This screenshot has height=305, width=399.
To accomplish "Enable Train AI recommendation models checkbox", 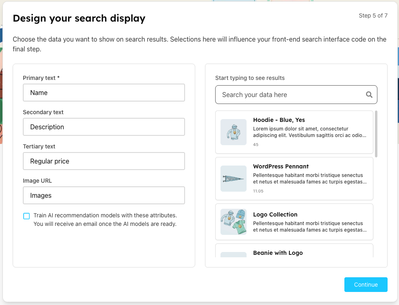I will tap(26, 216).
